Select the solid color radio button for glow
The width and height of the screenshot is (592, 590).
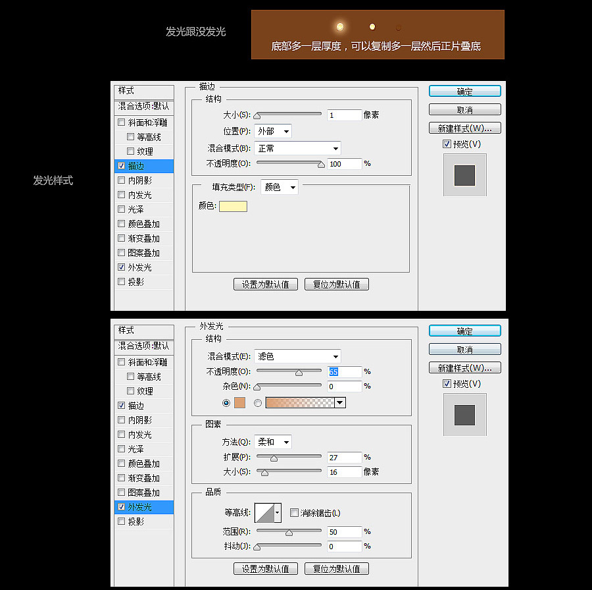click(x=226, y=403)
